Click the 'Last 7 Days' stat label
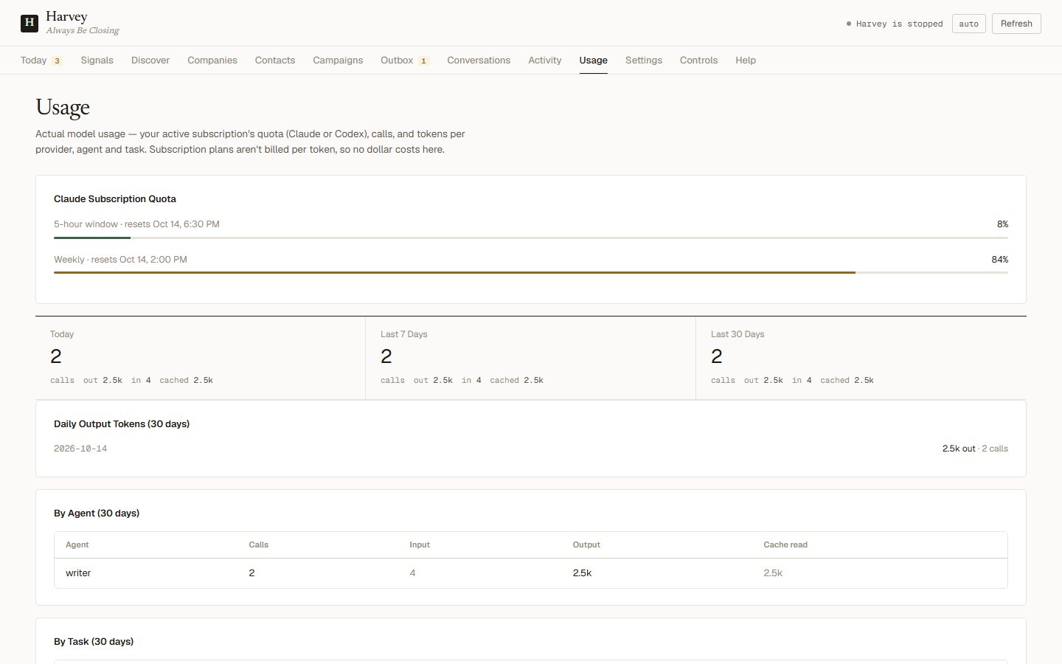This screenshot has width=1062, height=664. [404, 334]
